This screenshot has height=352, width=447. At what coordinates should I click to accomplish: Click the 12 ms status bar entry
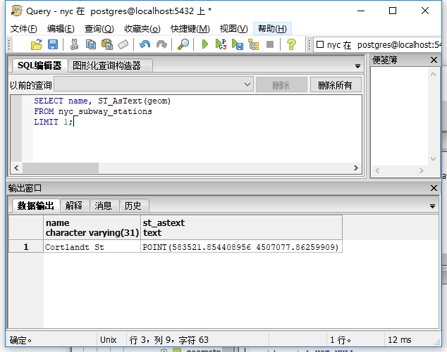tap(399, 339)
